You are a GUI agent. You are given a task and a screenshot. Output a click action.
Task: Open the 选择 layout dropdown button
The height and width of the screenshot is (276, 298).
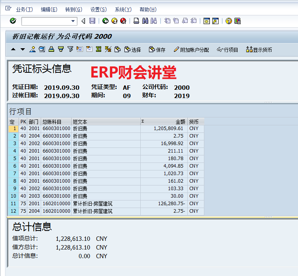point(132,50)
